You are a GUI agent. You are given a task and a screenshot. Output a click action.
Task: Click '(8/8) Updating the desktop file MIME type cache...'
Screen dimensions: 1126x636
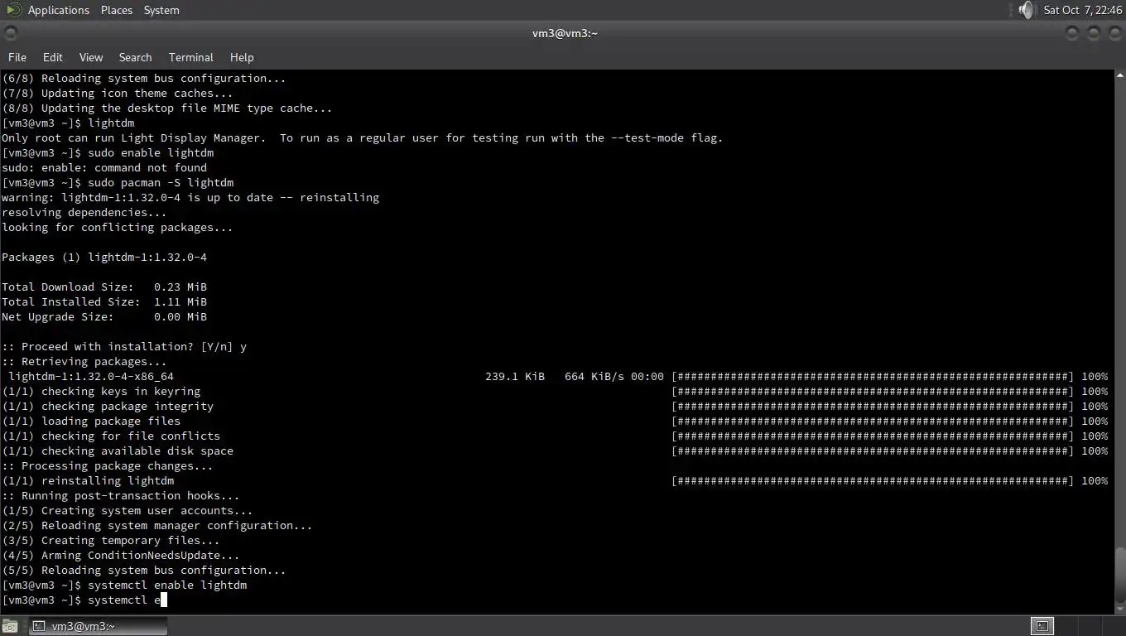pyautogui.click(x=167, y=108)
